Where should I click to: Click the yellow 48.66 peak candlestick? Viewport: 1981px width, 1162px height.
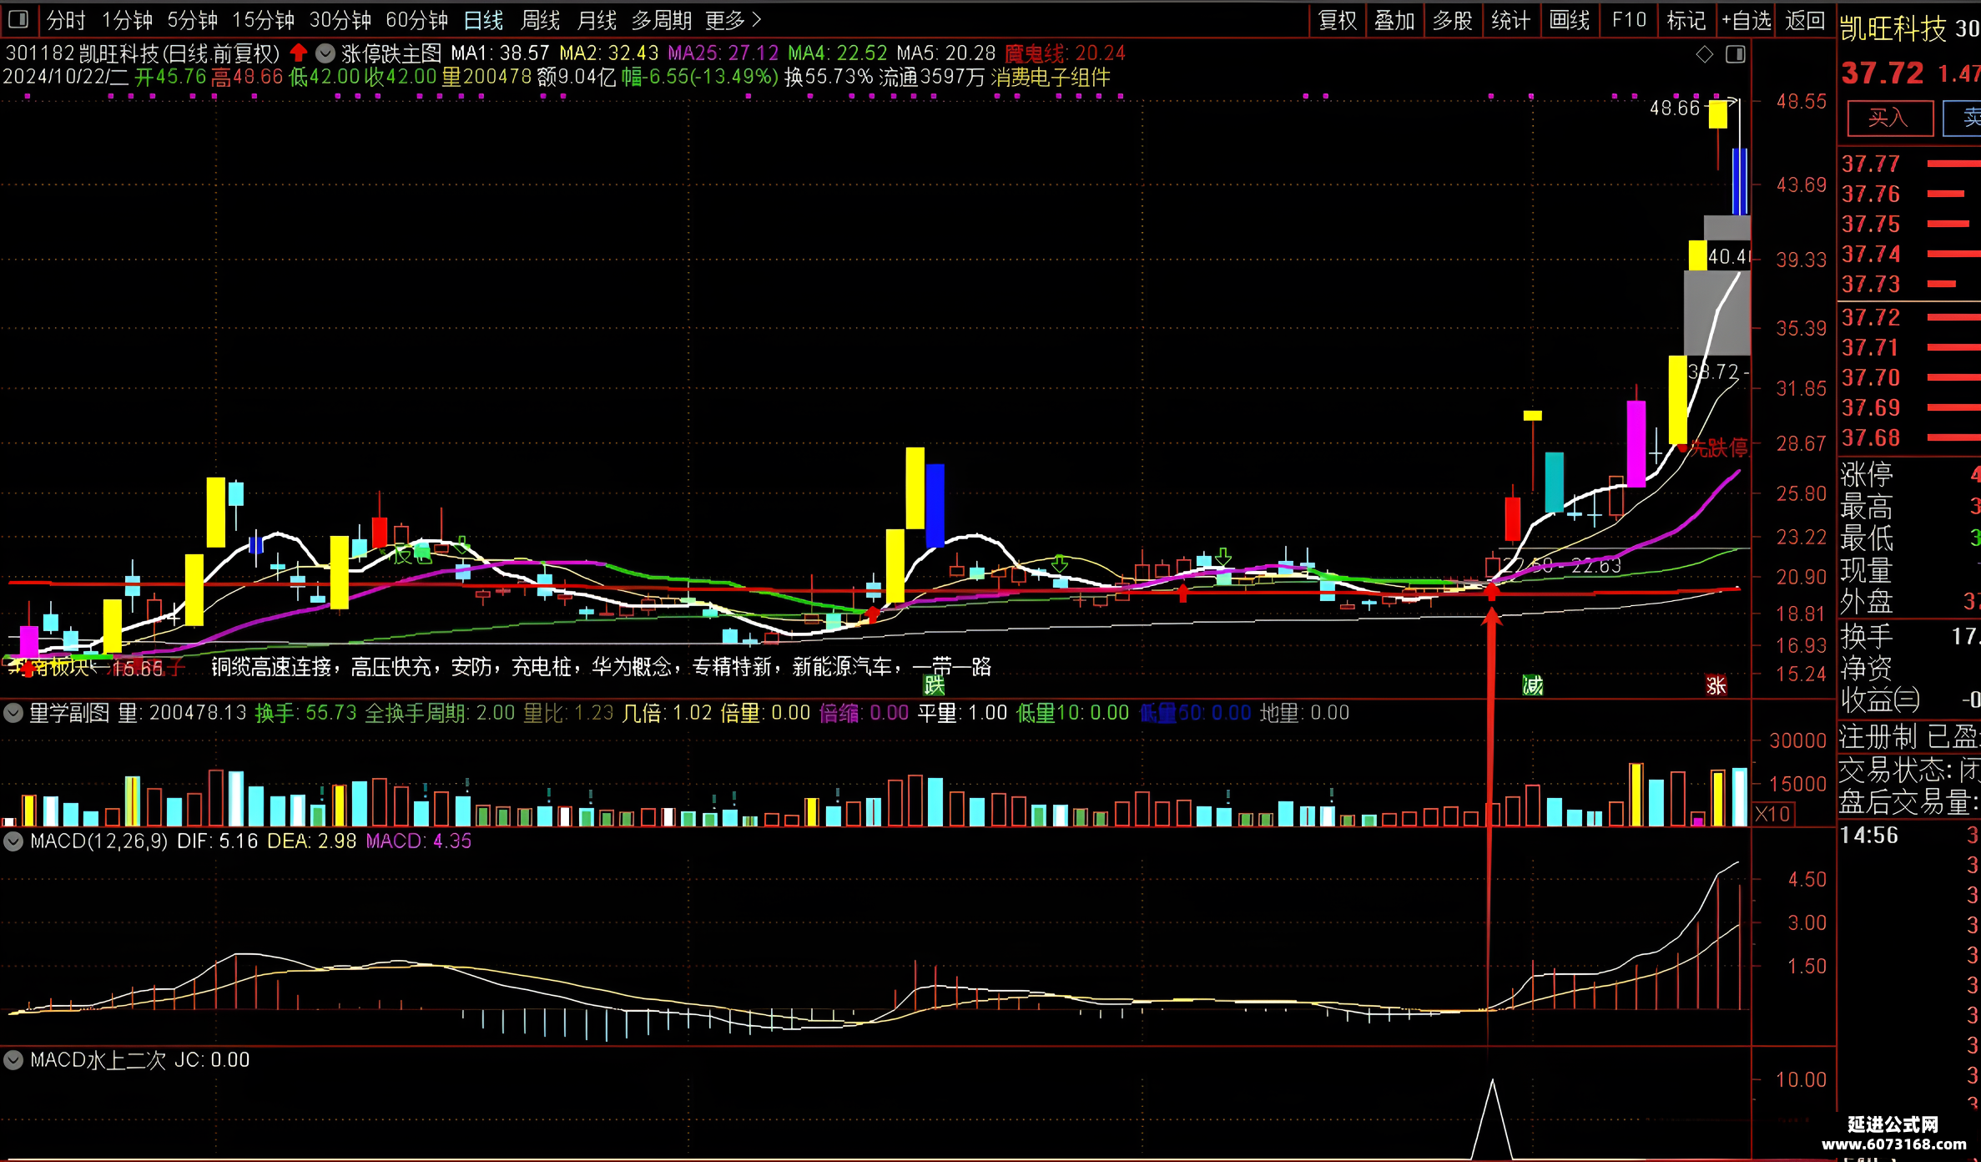click(1717, 114)
